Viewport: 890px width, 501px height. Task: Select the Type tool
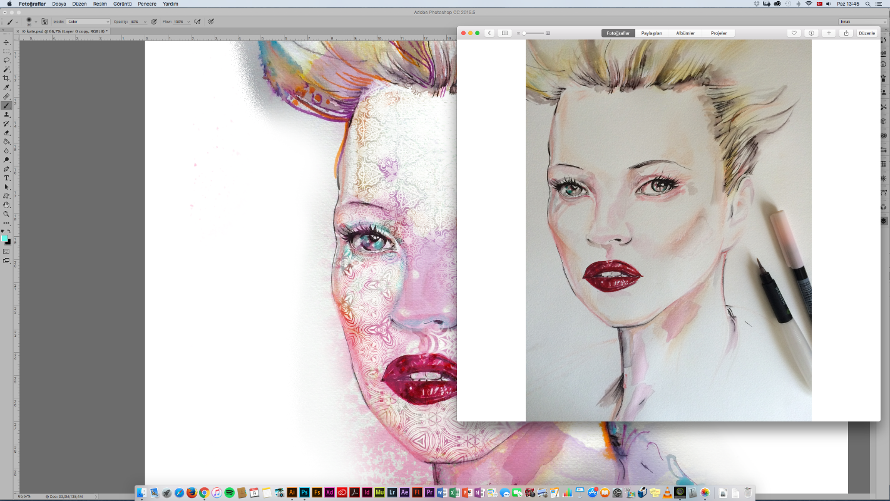pyautogui.click(x=6, y=178)
